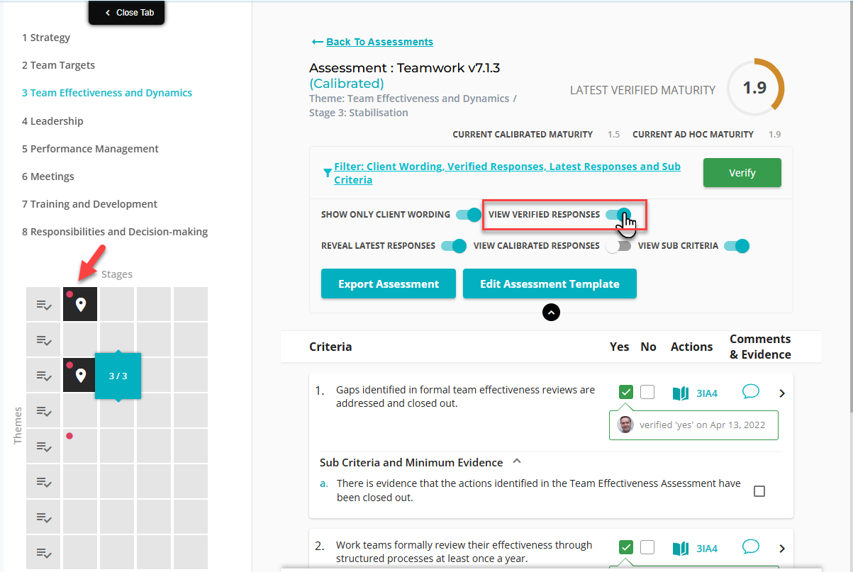Tick the No checkbox for criterion 1
The width and height of the screenshot is (853, 572).
(647, 393)
